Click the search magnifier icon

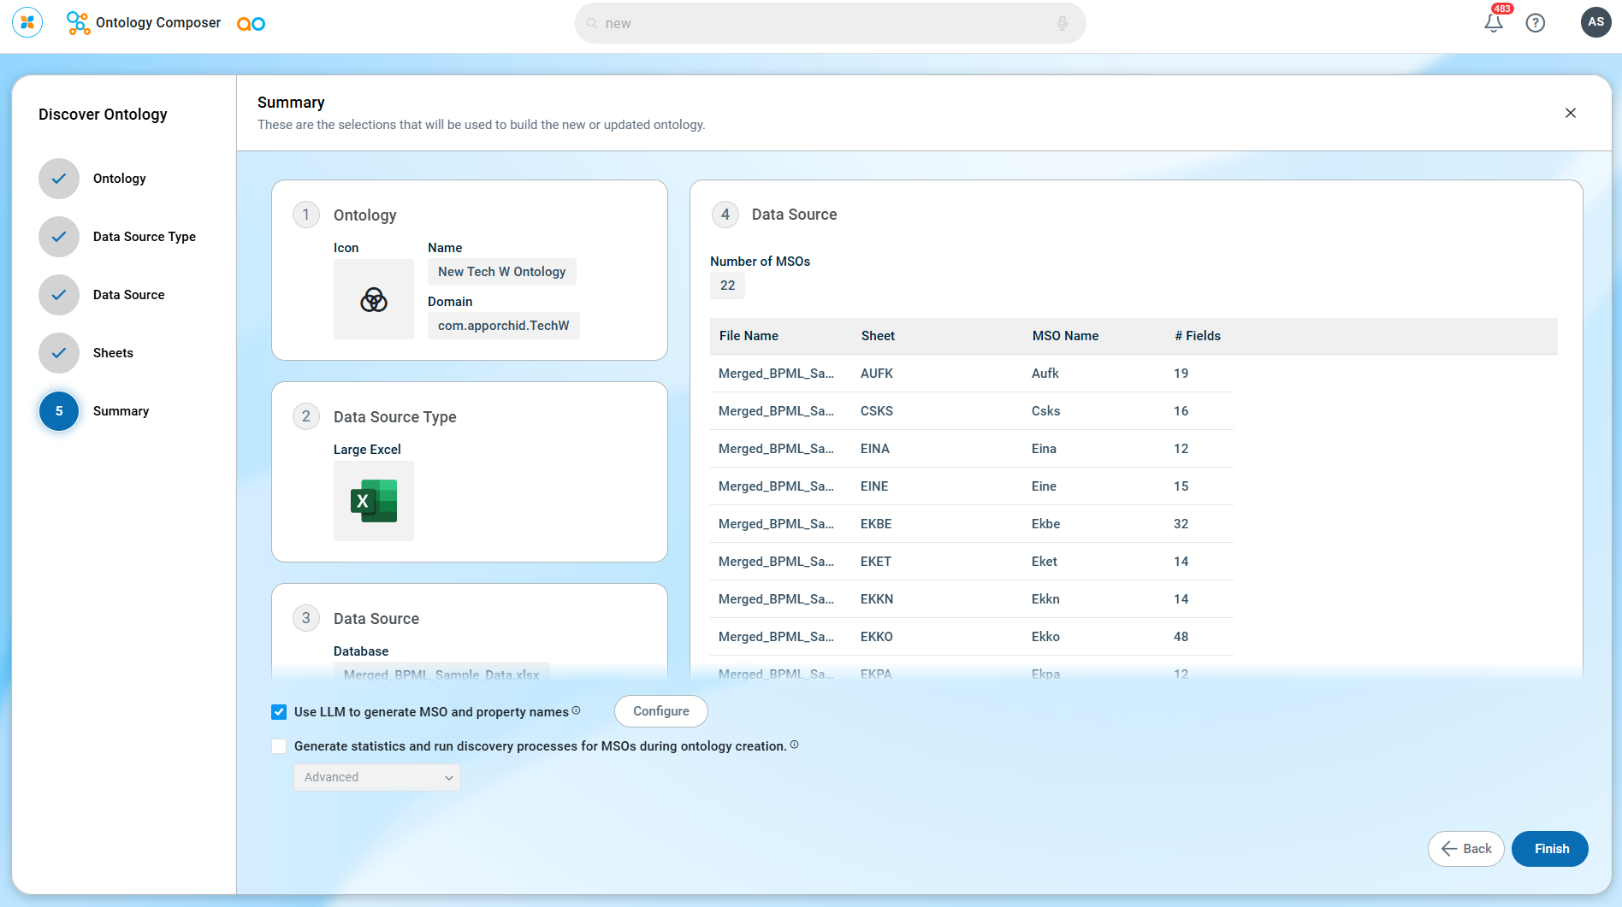click(x=591, y=23)
